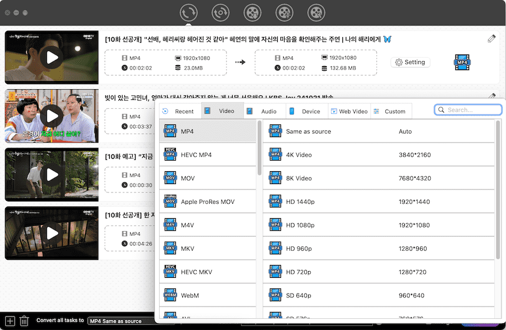Image resolution: width=506 pixels, height=330 pixels.
Task: Select MOV format
Action: point(207,178)
